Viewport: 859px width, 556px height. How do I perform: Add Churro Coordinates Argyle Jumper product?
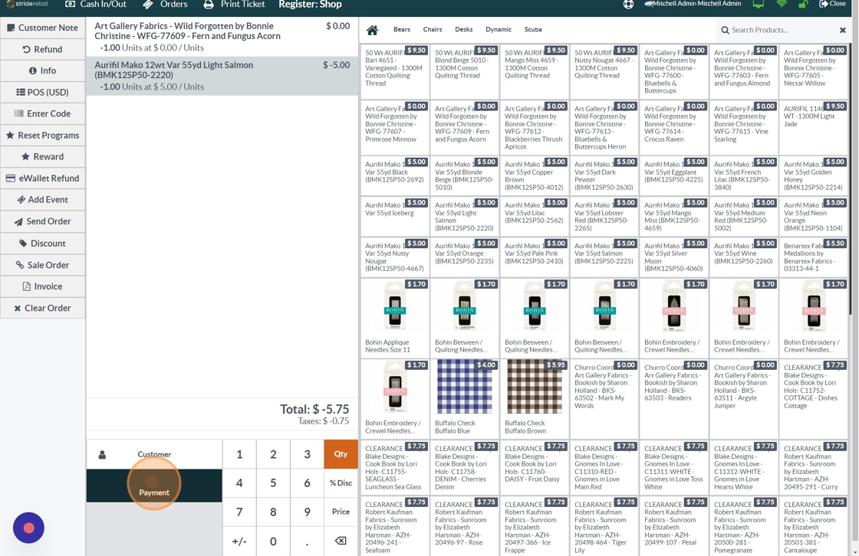click(743, 398)
